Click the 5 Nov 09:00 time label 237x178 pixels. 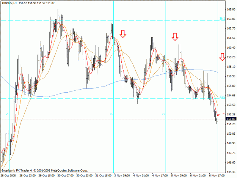179,176
